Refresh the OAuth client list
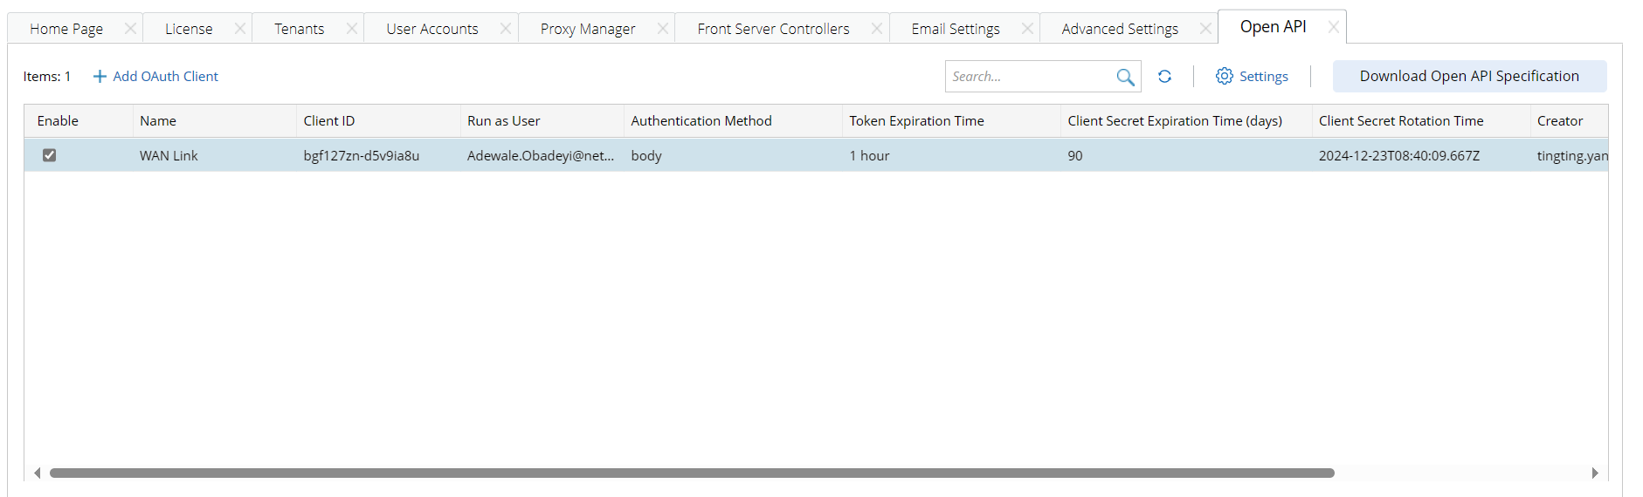The width and height of the screenshot is (1643, 497). pos(1164,77)
